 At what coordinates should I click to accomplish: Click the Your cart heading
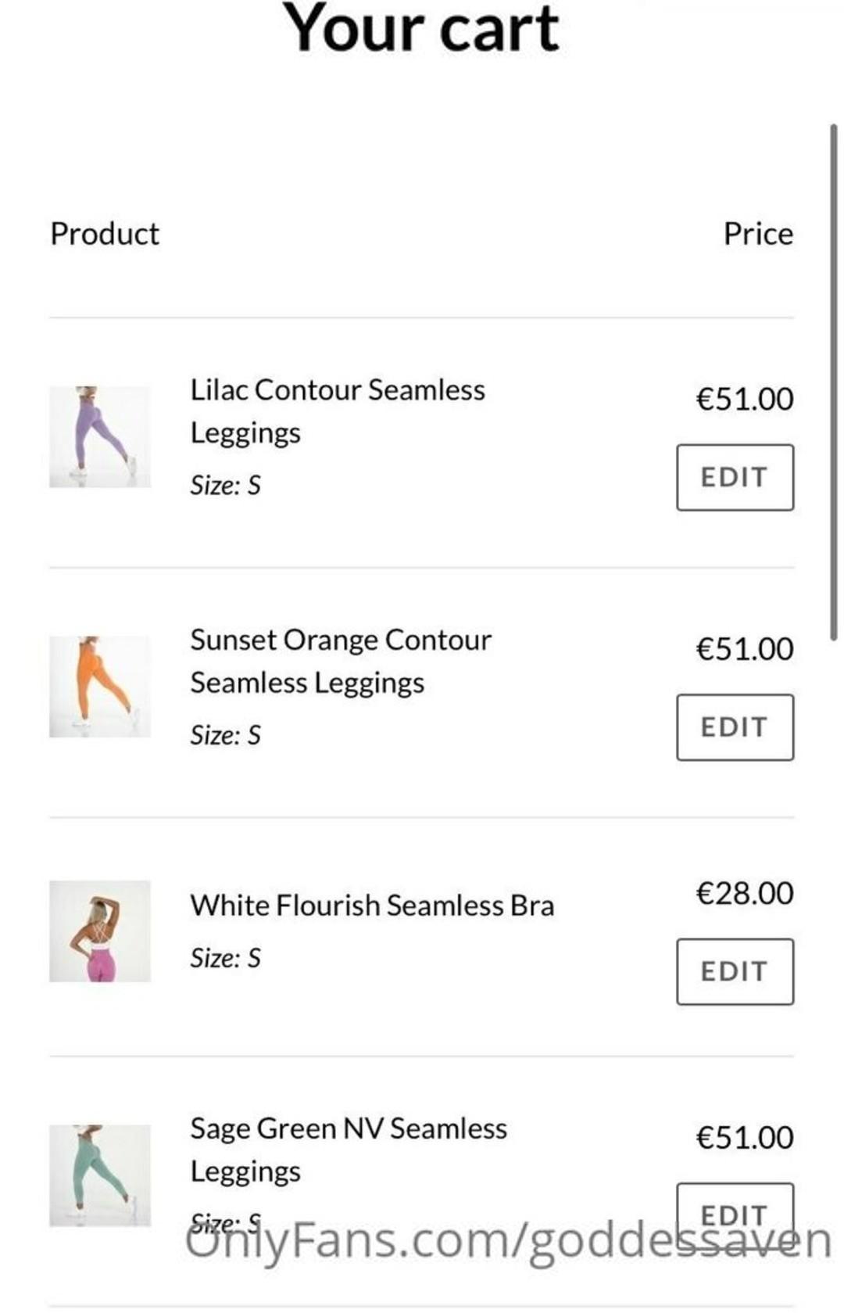coord(421,29)
